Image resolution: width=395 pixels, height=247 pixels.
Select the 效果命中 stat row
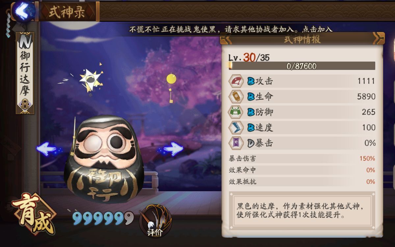(302, 170)
